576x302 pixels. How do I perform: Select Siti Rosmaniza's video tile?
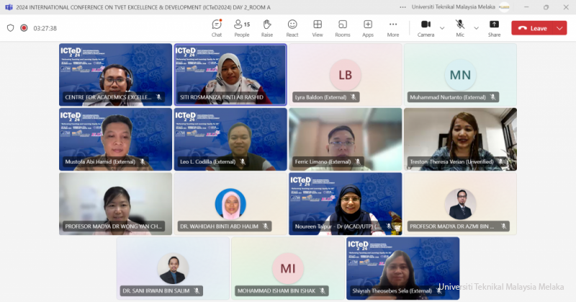pos(230,74)
